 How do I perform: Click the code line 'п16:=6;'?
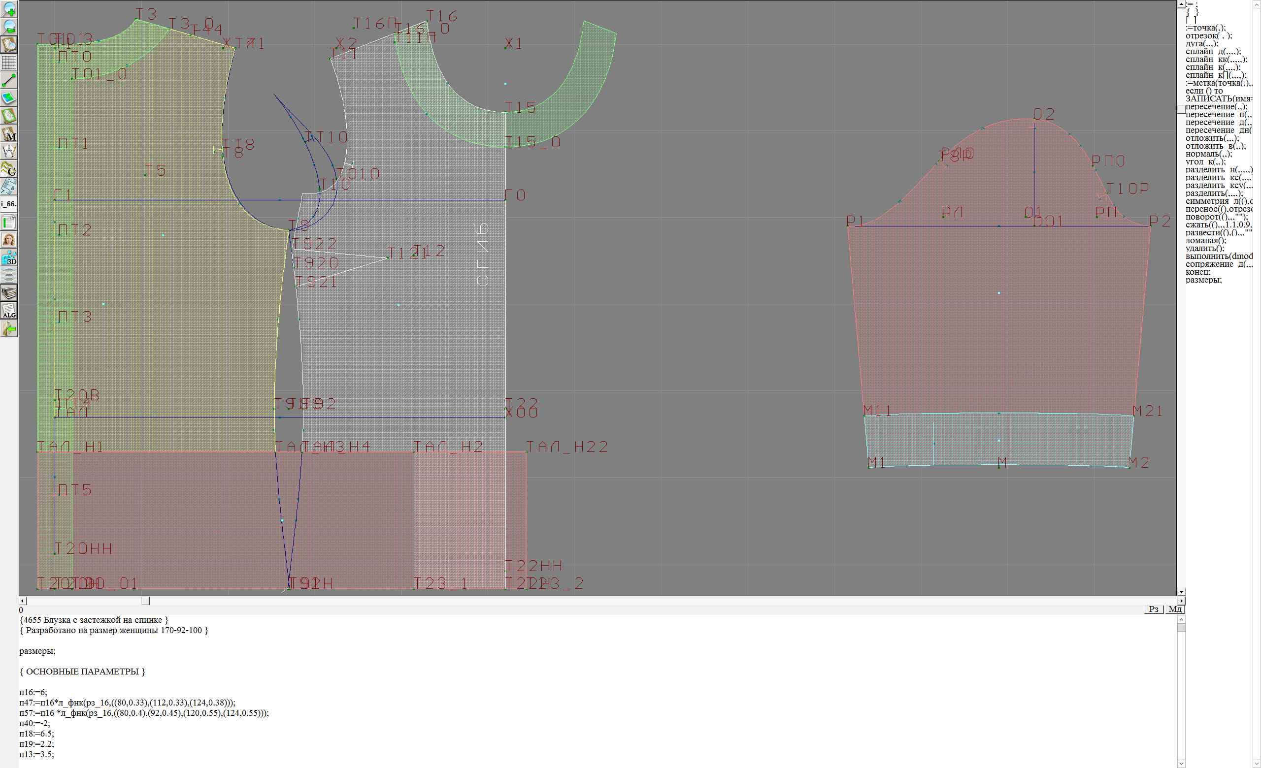[x=33, y=692]
